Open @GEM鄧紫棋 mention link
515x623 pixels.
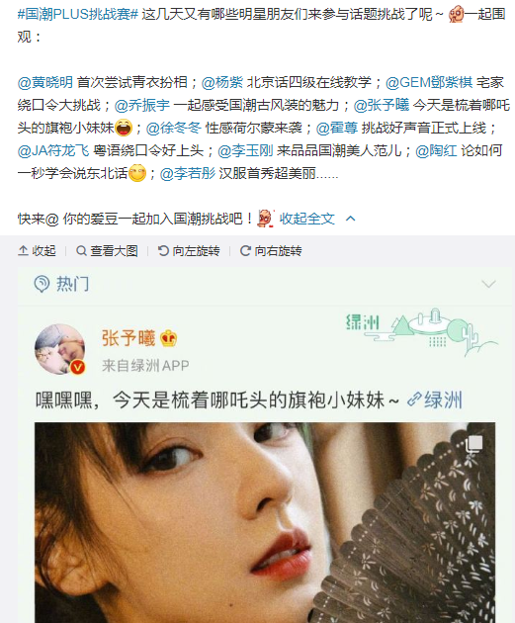[429, 82]
